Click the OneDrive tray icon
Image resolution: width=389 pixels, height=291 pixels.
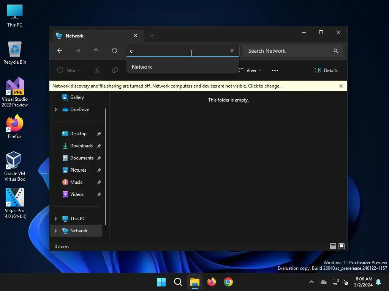(x=324, y=282)
